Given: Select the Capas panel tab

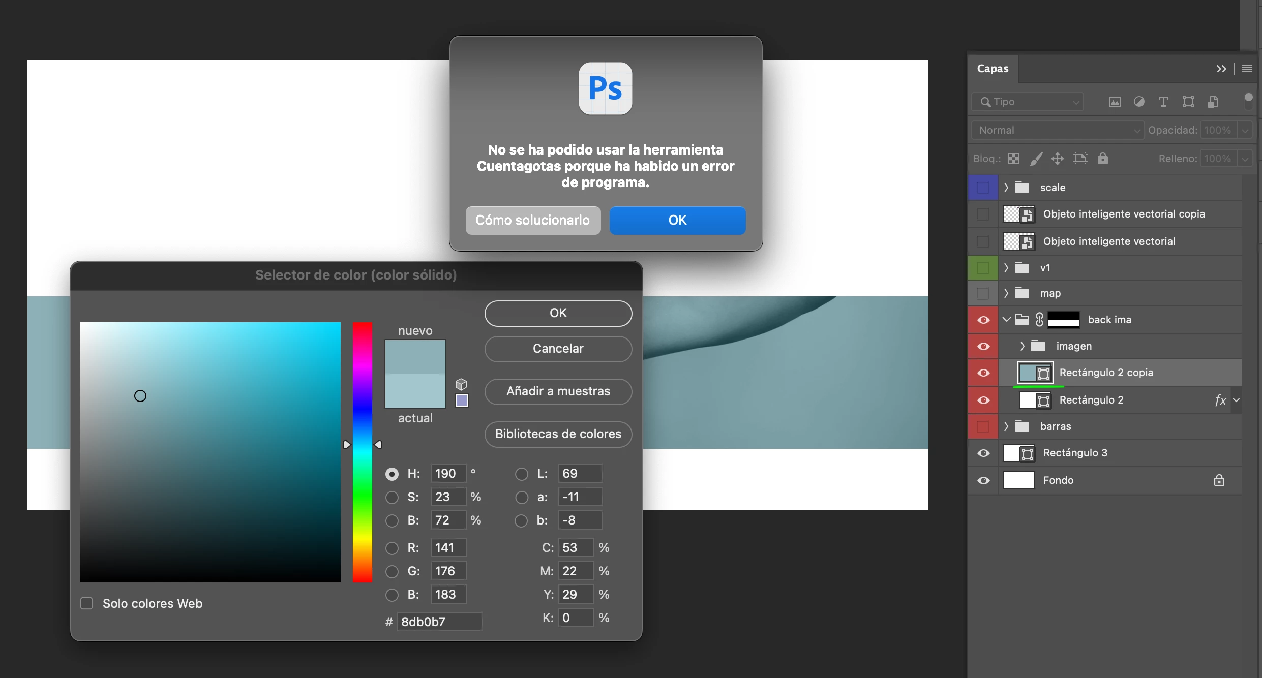Looking at the screenshot, I should (993, 69).
